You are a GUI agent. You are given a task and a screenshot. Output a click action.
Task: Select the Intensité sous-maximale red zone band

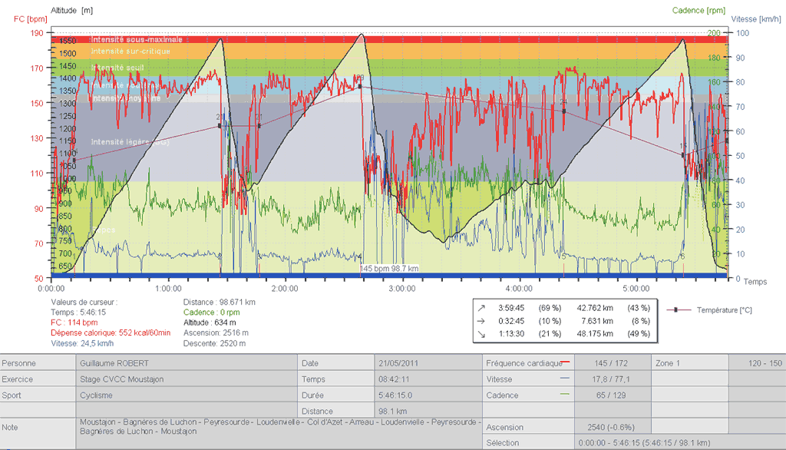137,39
